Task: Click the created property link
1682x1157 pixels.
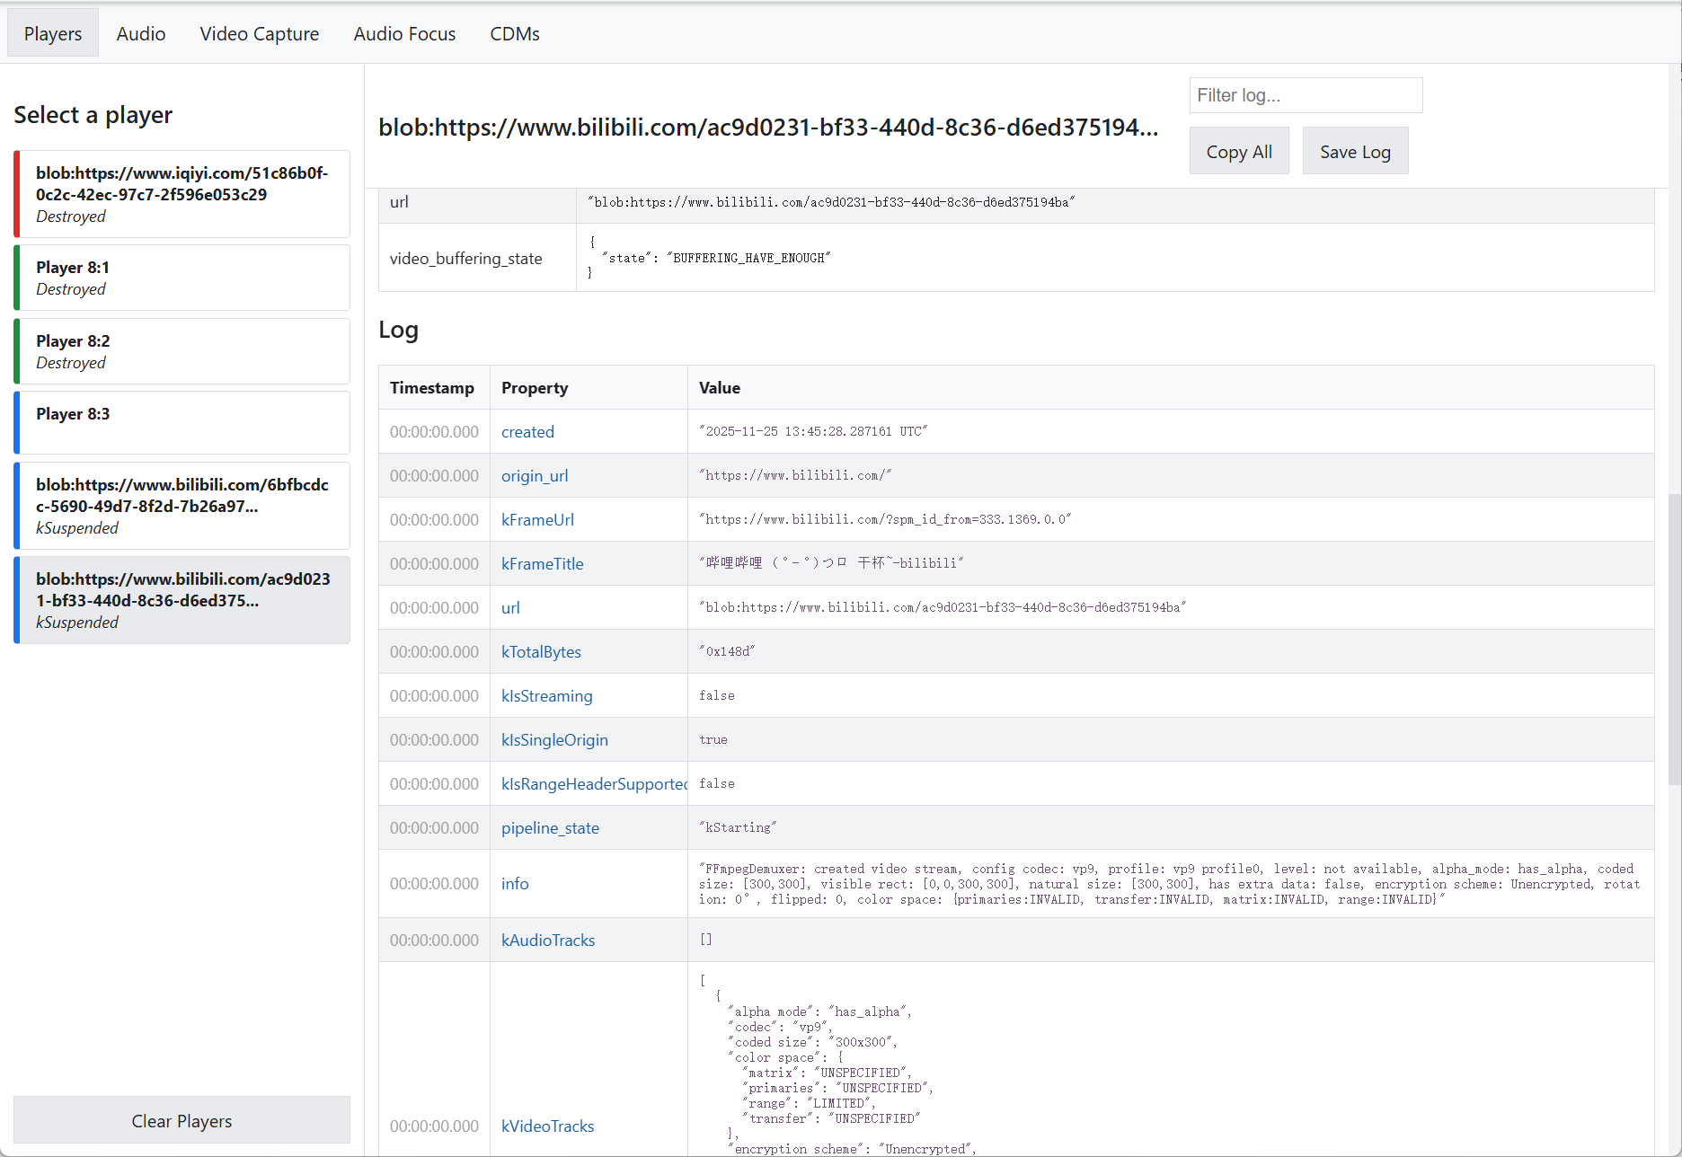Action: tap(527, 431)
